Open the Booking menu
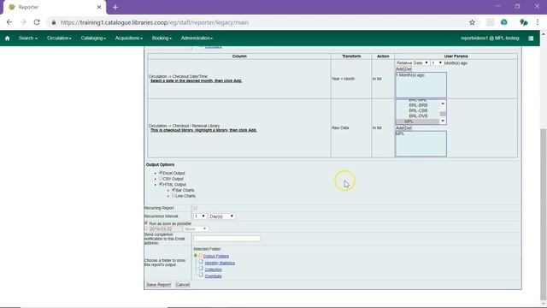547x308 pixels. [x=162, y=38]
